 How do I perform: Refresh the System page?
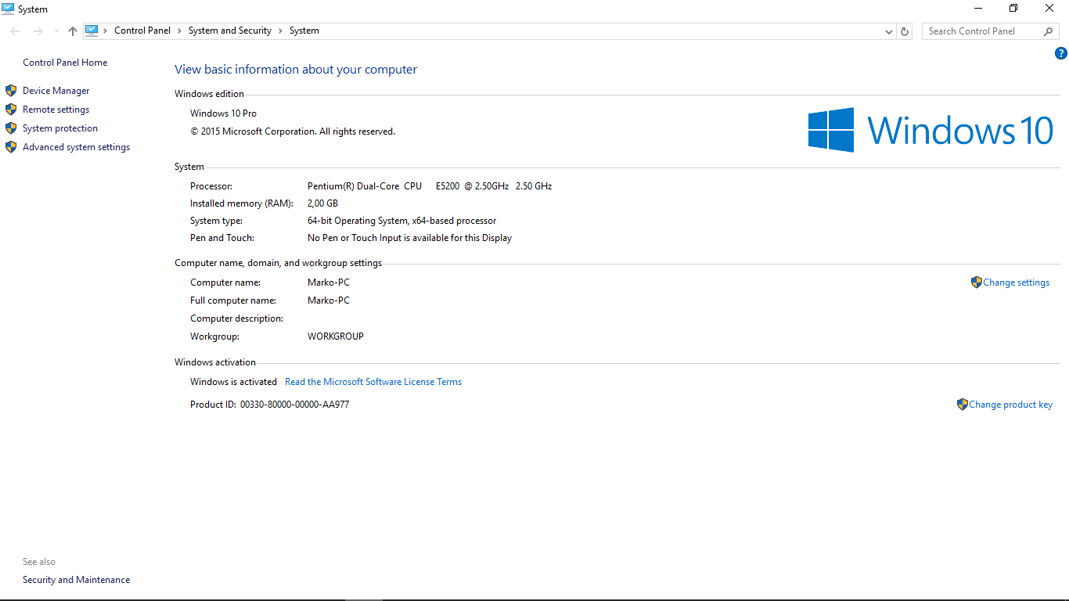905,31
